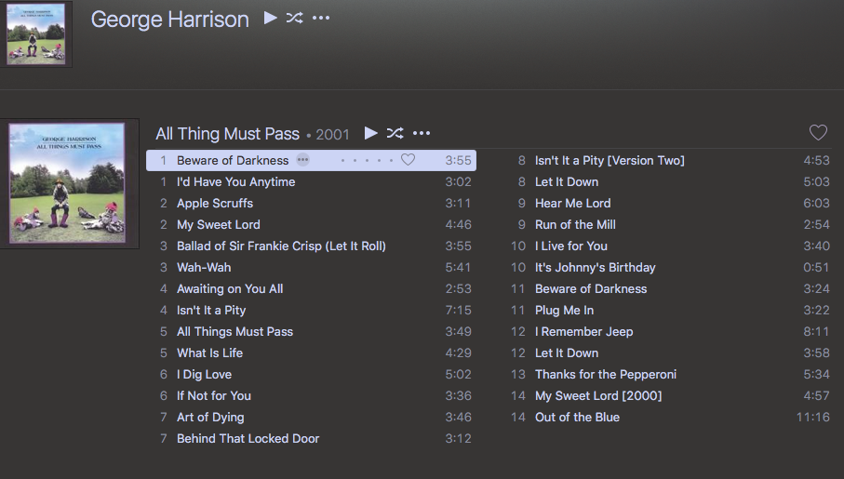This screenshot has height=479, width=844.
Task: Select Isn't It a Pity [Version Two]
Action: click(669, 160)
